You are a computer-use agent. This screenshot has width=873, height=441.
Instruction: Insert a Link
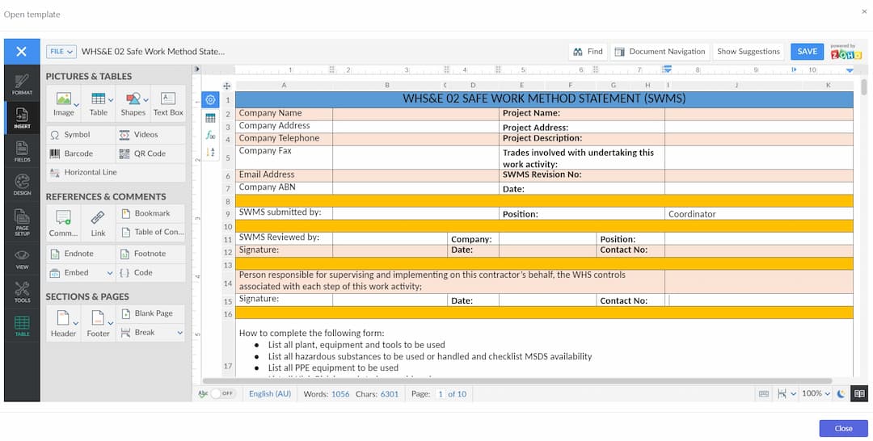click(x=99, y=223)
